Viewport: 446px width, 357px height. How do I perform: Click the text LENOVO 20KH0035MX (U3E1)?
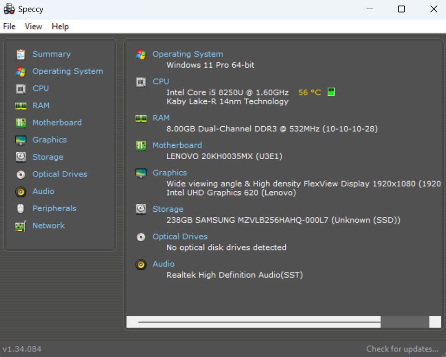[x=224, y=156]
